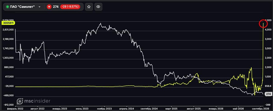Click the 656.6 right axis label
The image size is (273, 111).
tap(268, 86)
